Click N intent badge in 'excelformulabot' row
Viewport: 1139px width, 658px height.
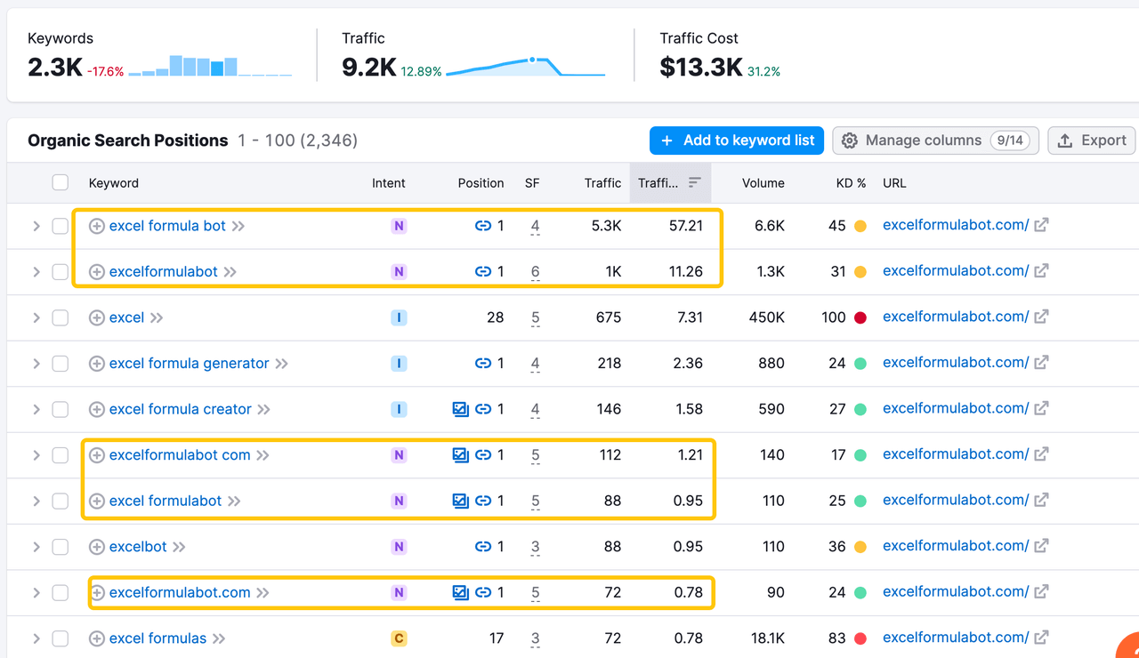(x=399, y=272)
